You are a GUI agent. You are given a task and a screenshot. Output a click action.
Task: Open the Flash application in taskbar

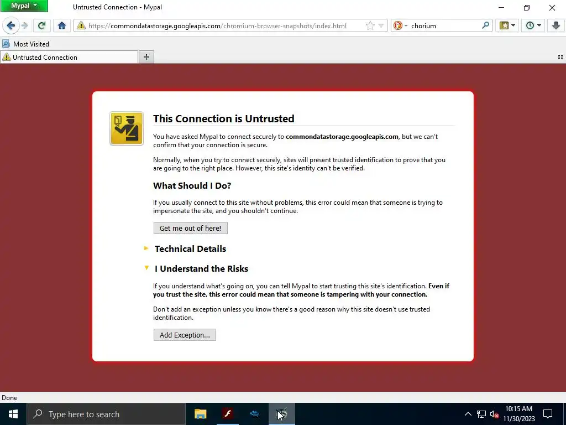tap(227, 414)
